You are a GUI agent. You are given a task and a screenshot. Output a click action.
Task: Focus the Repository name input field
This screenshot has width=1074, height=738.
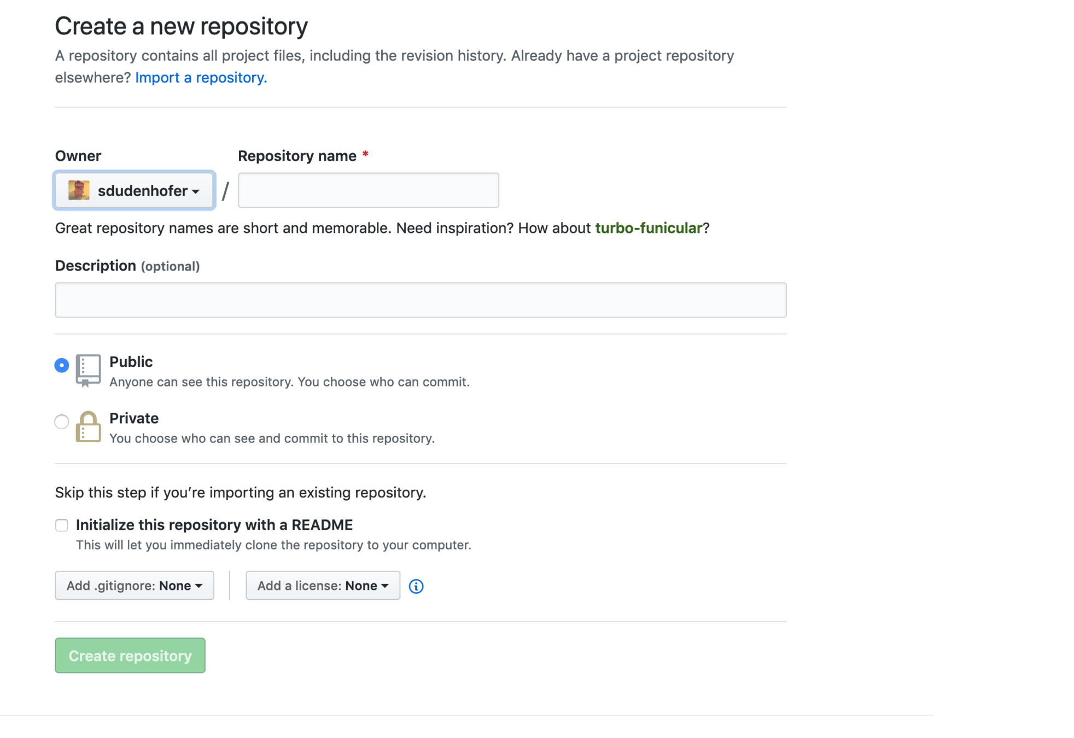click(x=368, y=190)
